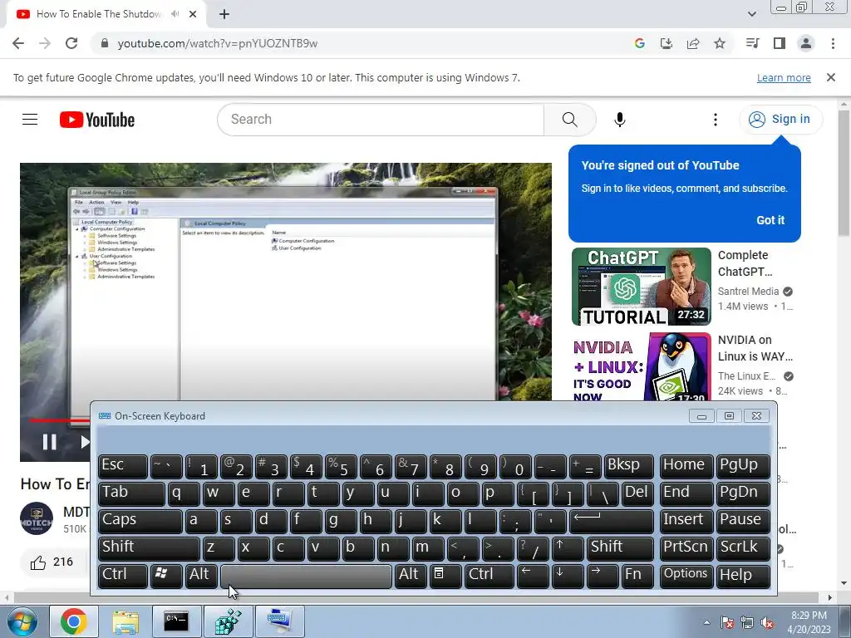The width and height of the screenshot is (851, 638).
Task: Toggle left Ctrl key on keyboard
Action: coord(122,577)
